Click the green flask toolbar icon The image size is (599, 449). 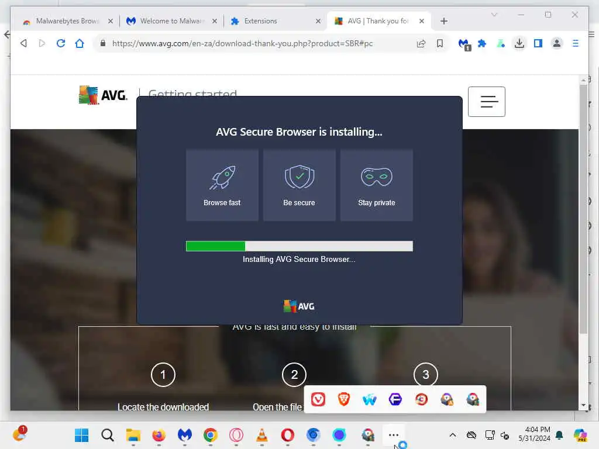pos(501,43)
